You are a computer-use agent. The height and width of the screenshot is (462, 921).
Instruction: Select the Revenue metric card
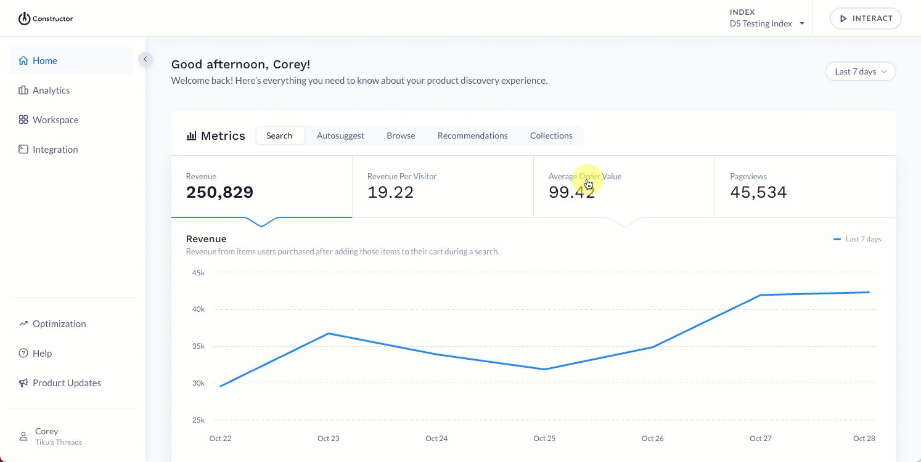point(261,187)
